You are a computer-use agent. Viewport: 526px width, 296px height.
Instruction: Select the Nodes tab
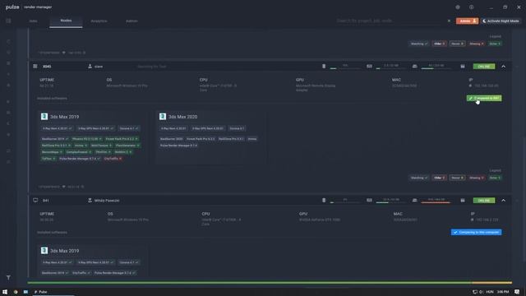66,21
